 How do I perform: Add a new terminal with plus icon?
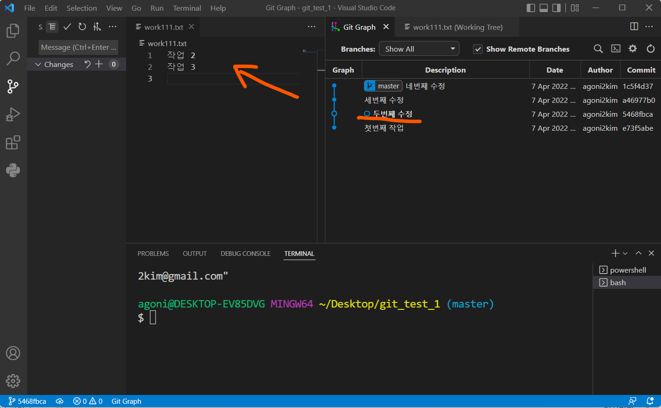[x=615, y=253]
